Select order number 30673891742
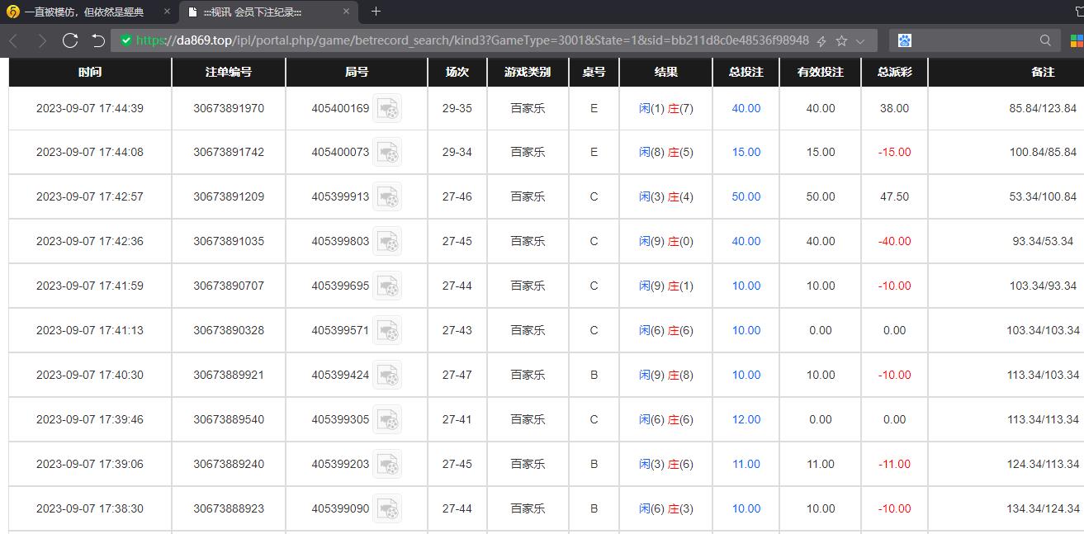 pos(229,153)
